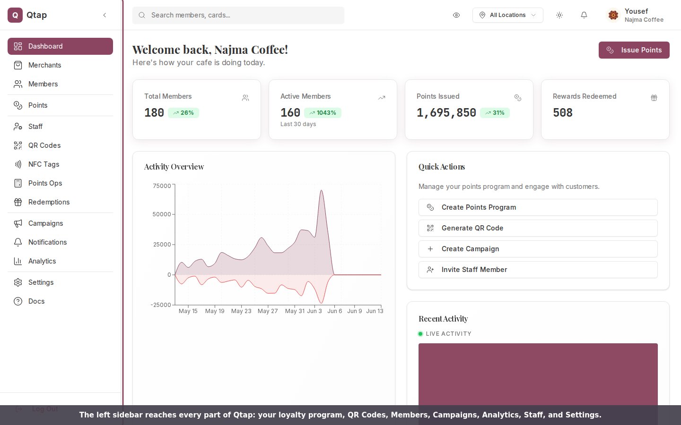Click the Merchants bag icon in the sidebar

(x=18, y=65)
